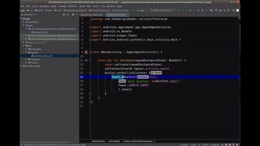
Task: Open the Build menu
Action: [82, 6]
